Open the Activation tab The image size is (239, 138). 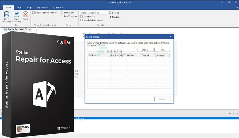click(58, 7)
